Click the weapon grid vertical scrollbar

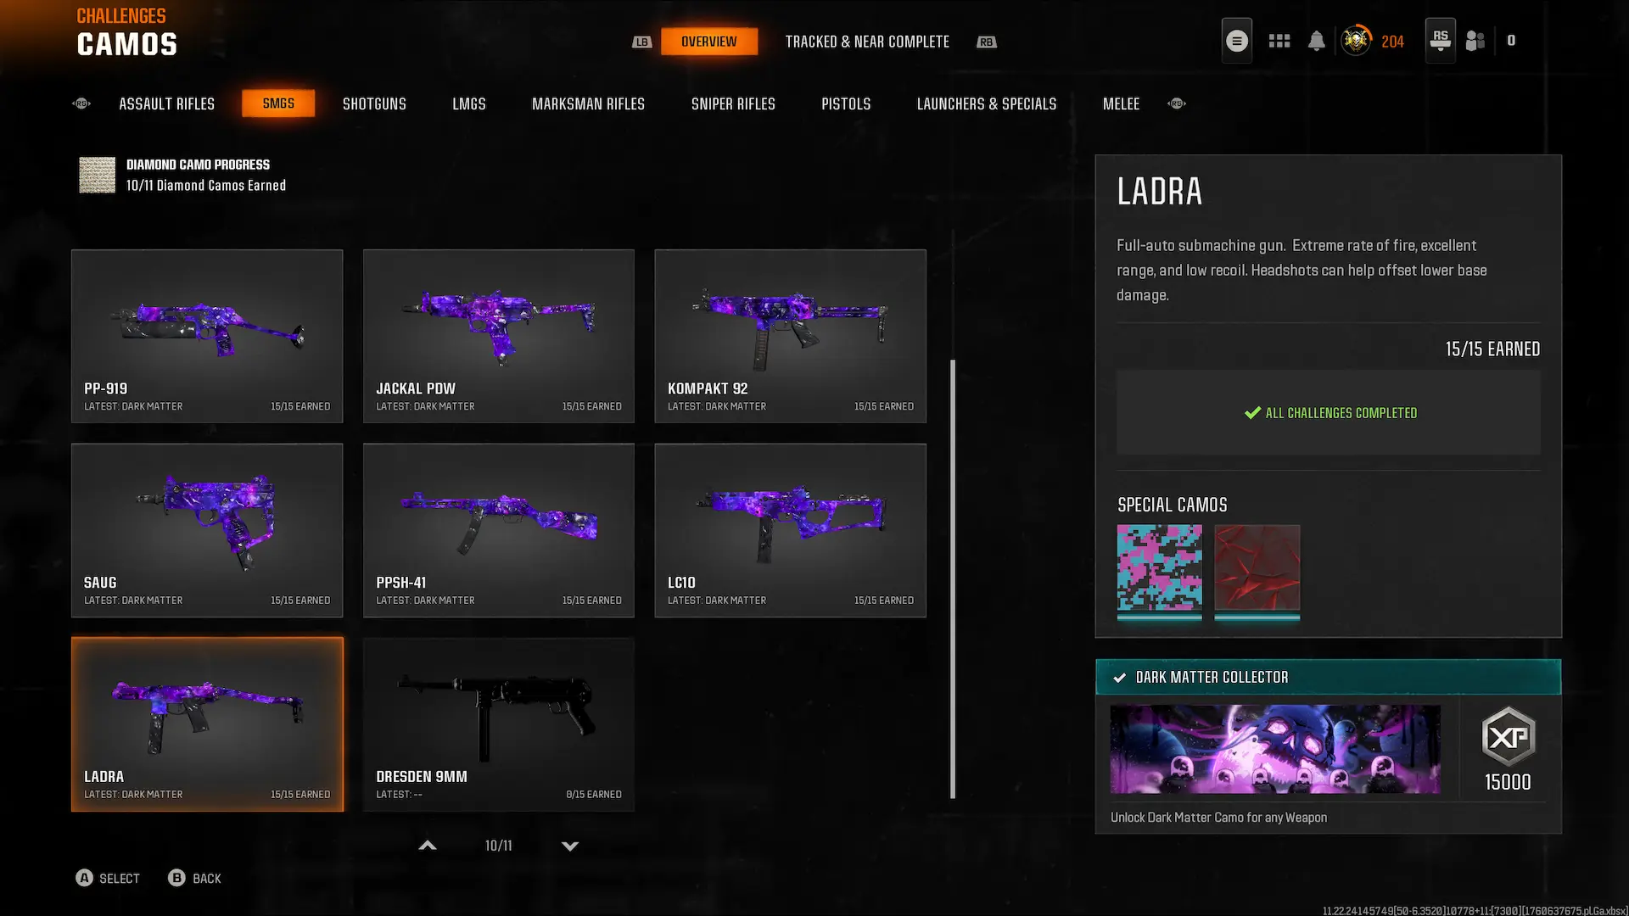pos(953,579)
